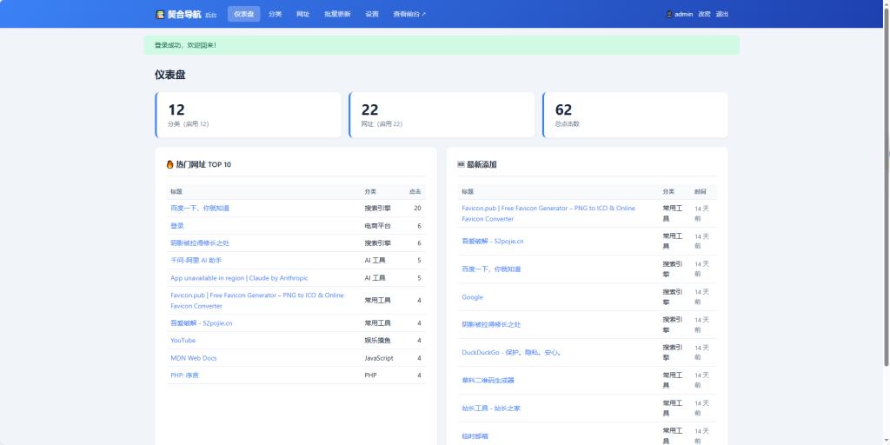
Task: Open the 站长工具 - 站长之家 link
Action: tap(491, 408)
